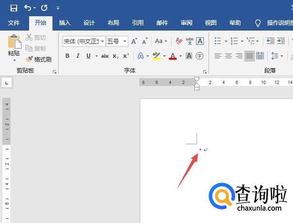Screen dimensions: 293x223
Task: Open the 五号 font size dropdown
Action: coord(125,41)
